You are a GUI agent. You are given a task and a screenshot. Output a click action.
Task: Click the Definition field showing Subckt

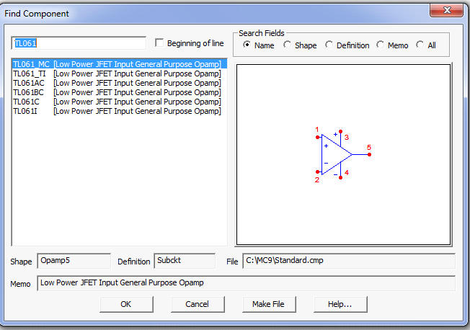pos(185,261)
